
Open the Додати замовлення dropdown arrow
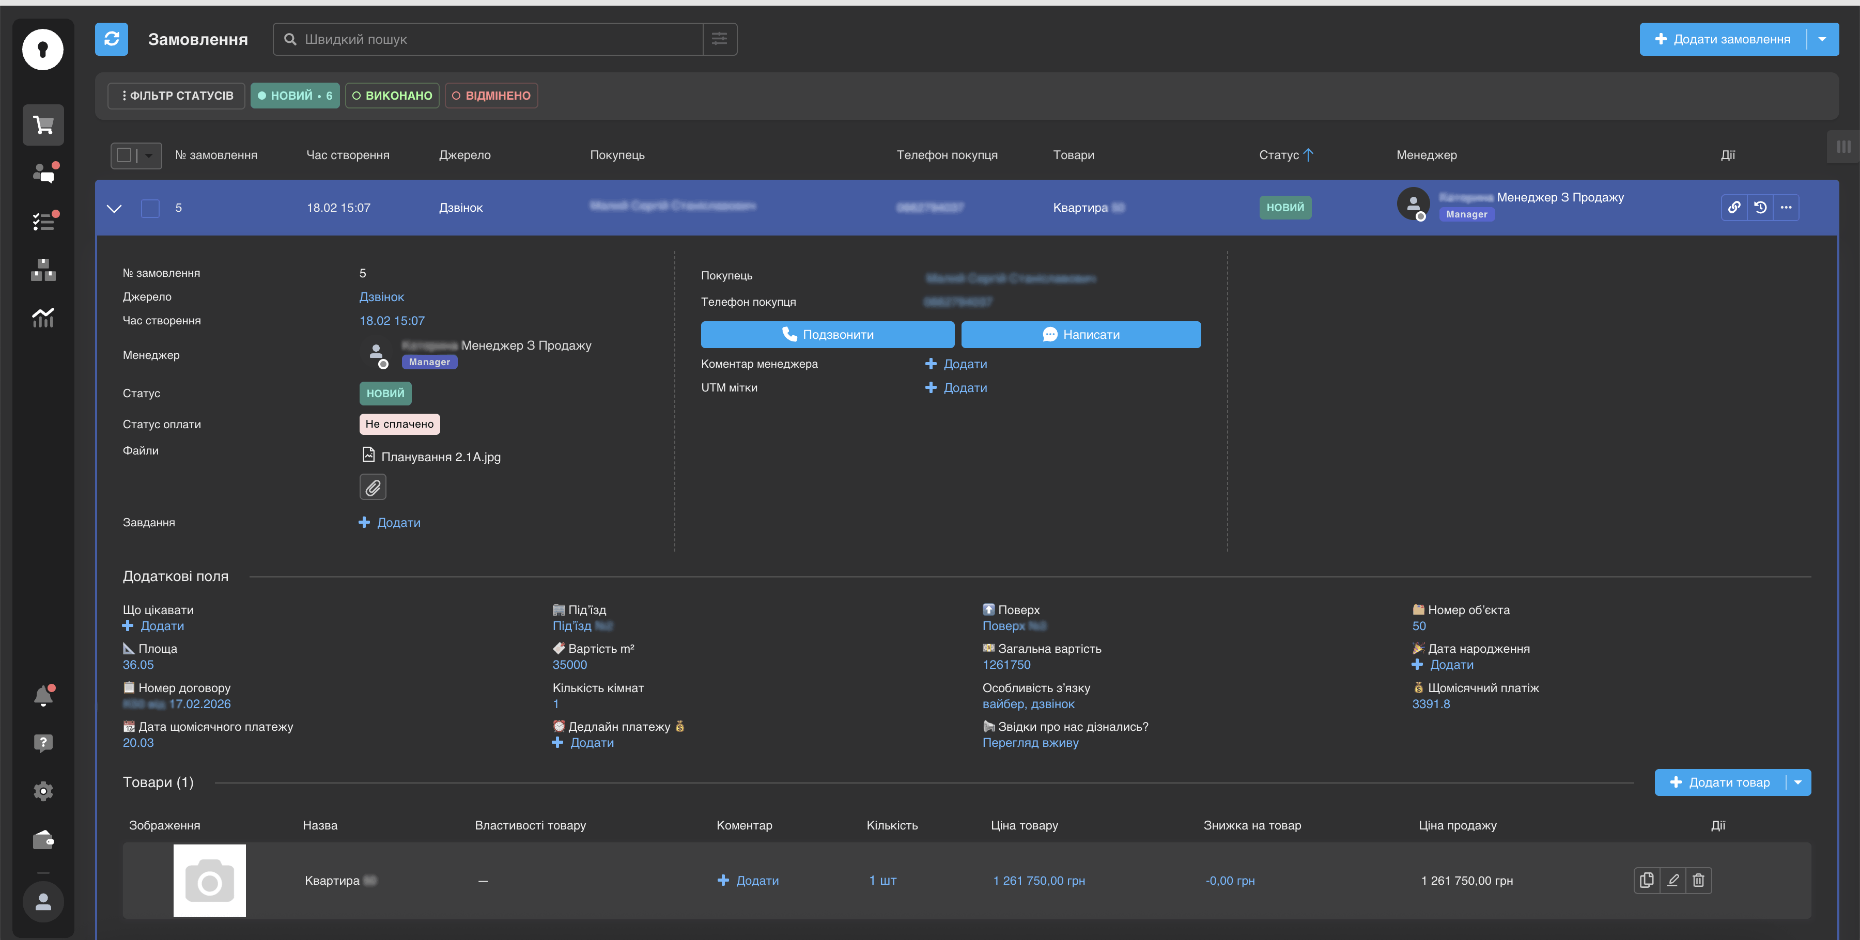point(1822,39)
